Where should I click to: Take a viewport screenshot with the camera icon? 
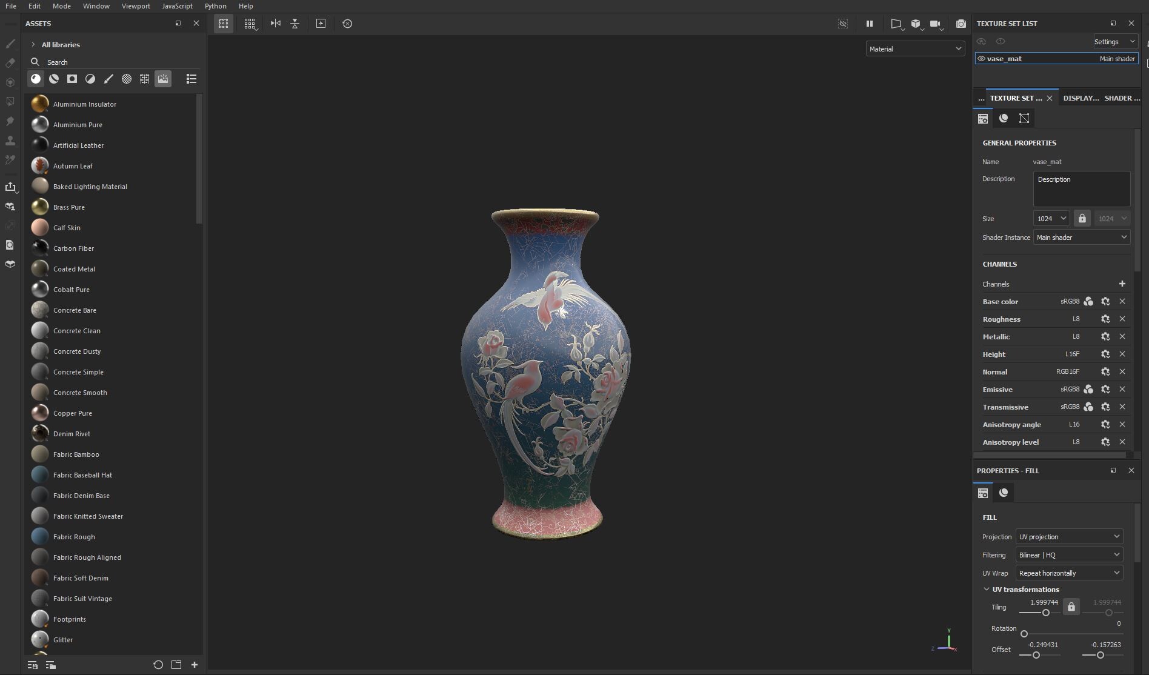tap(961, 24)
